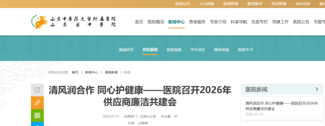Switch to 医院新闻 sub-tab

tap(150, 50)
